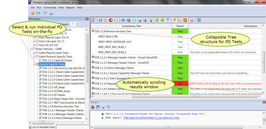This screenshot has height=129, width=266.
Task: Open the View menu
Action: click(61, 8)
